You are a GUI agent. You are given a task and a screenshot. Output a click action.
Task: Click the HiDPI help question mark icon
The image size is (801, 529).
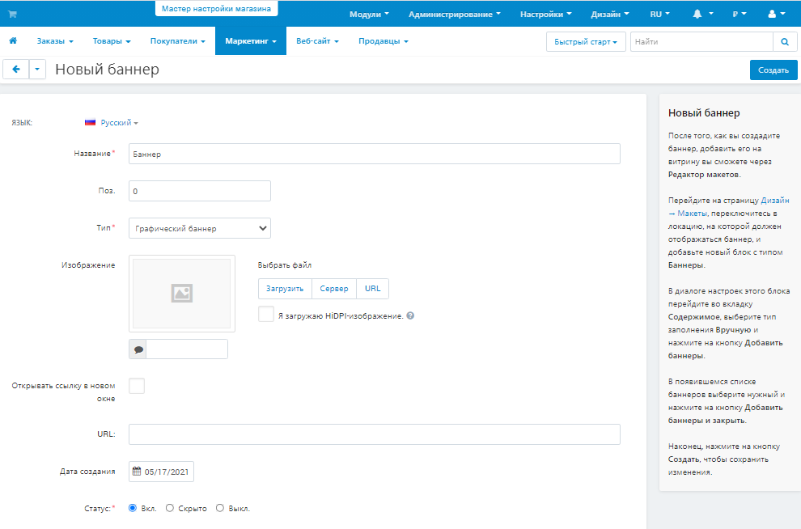pyautogui.click(x=410, y=315)
